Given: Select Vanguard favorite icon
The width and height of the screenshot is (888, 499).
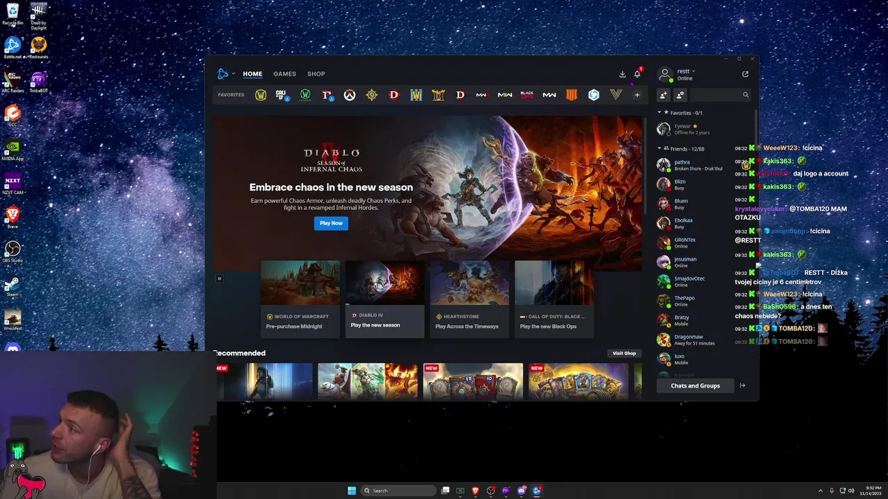Looking at the screenshot, I should tap(616, 95).
